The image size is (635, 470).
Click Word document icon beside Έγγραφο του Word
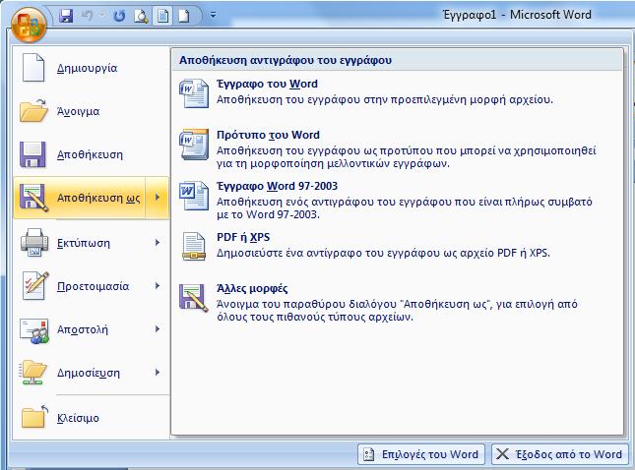point(194,93)
